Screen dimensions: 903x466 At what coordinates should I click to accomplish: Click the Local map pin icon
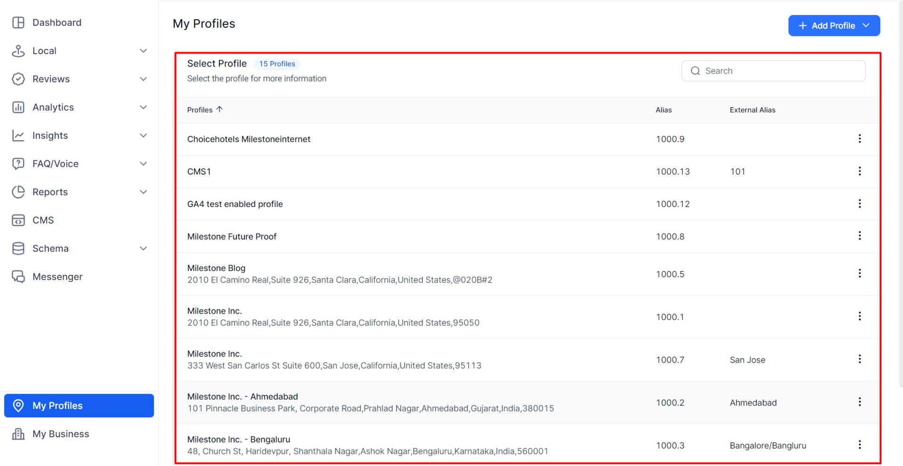[18, 51]
